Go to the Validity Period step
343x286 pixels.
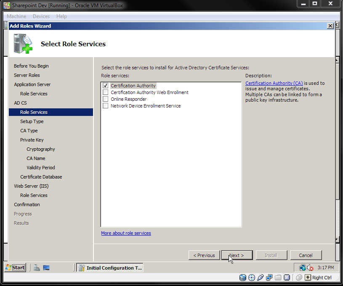pyautogui.click(x=41, y=168)
